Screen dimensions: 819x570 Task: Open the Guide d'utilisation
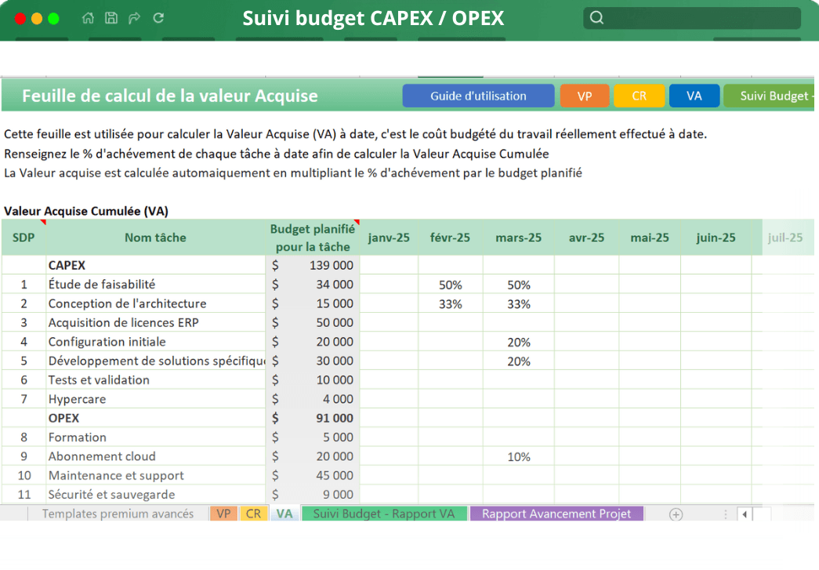coord(477,95)
